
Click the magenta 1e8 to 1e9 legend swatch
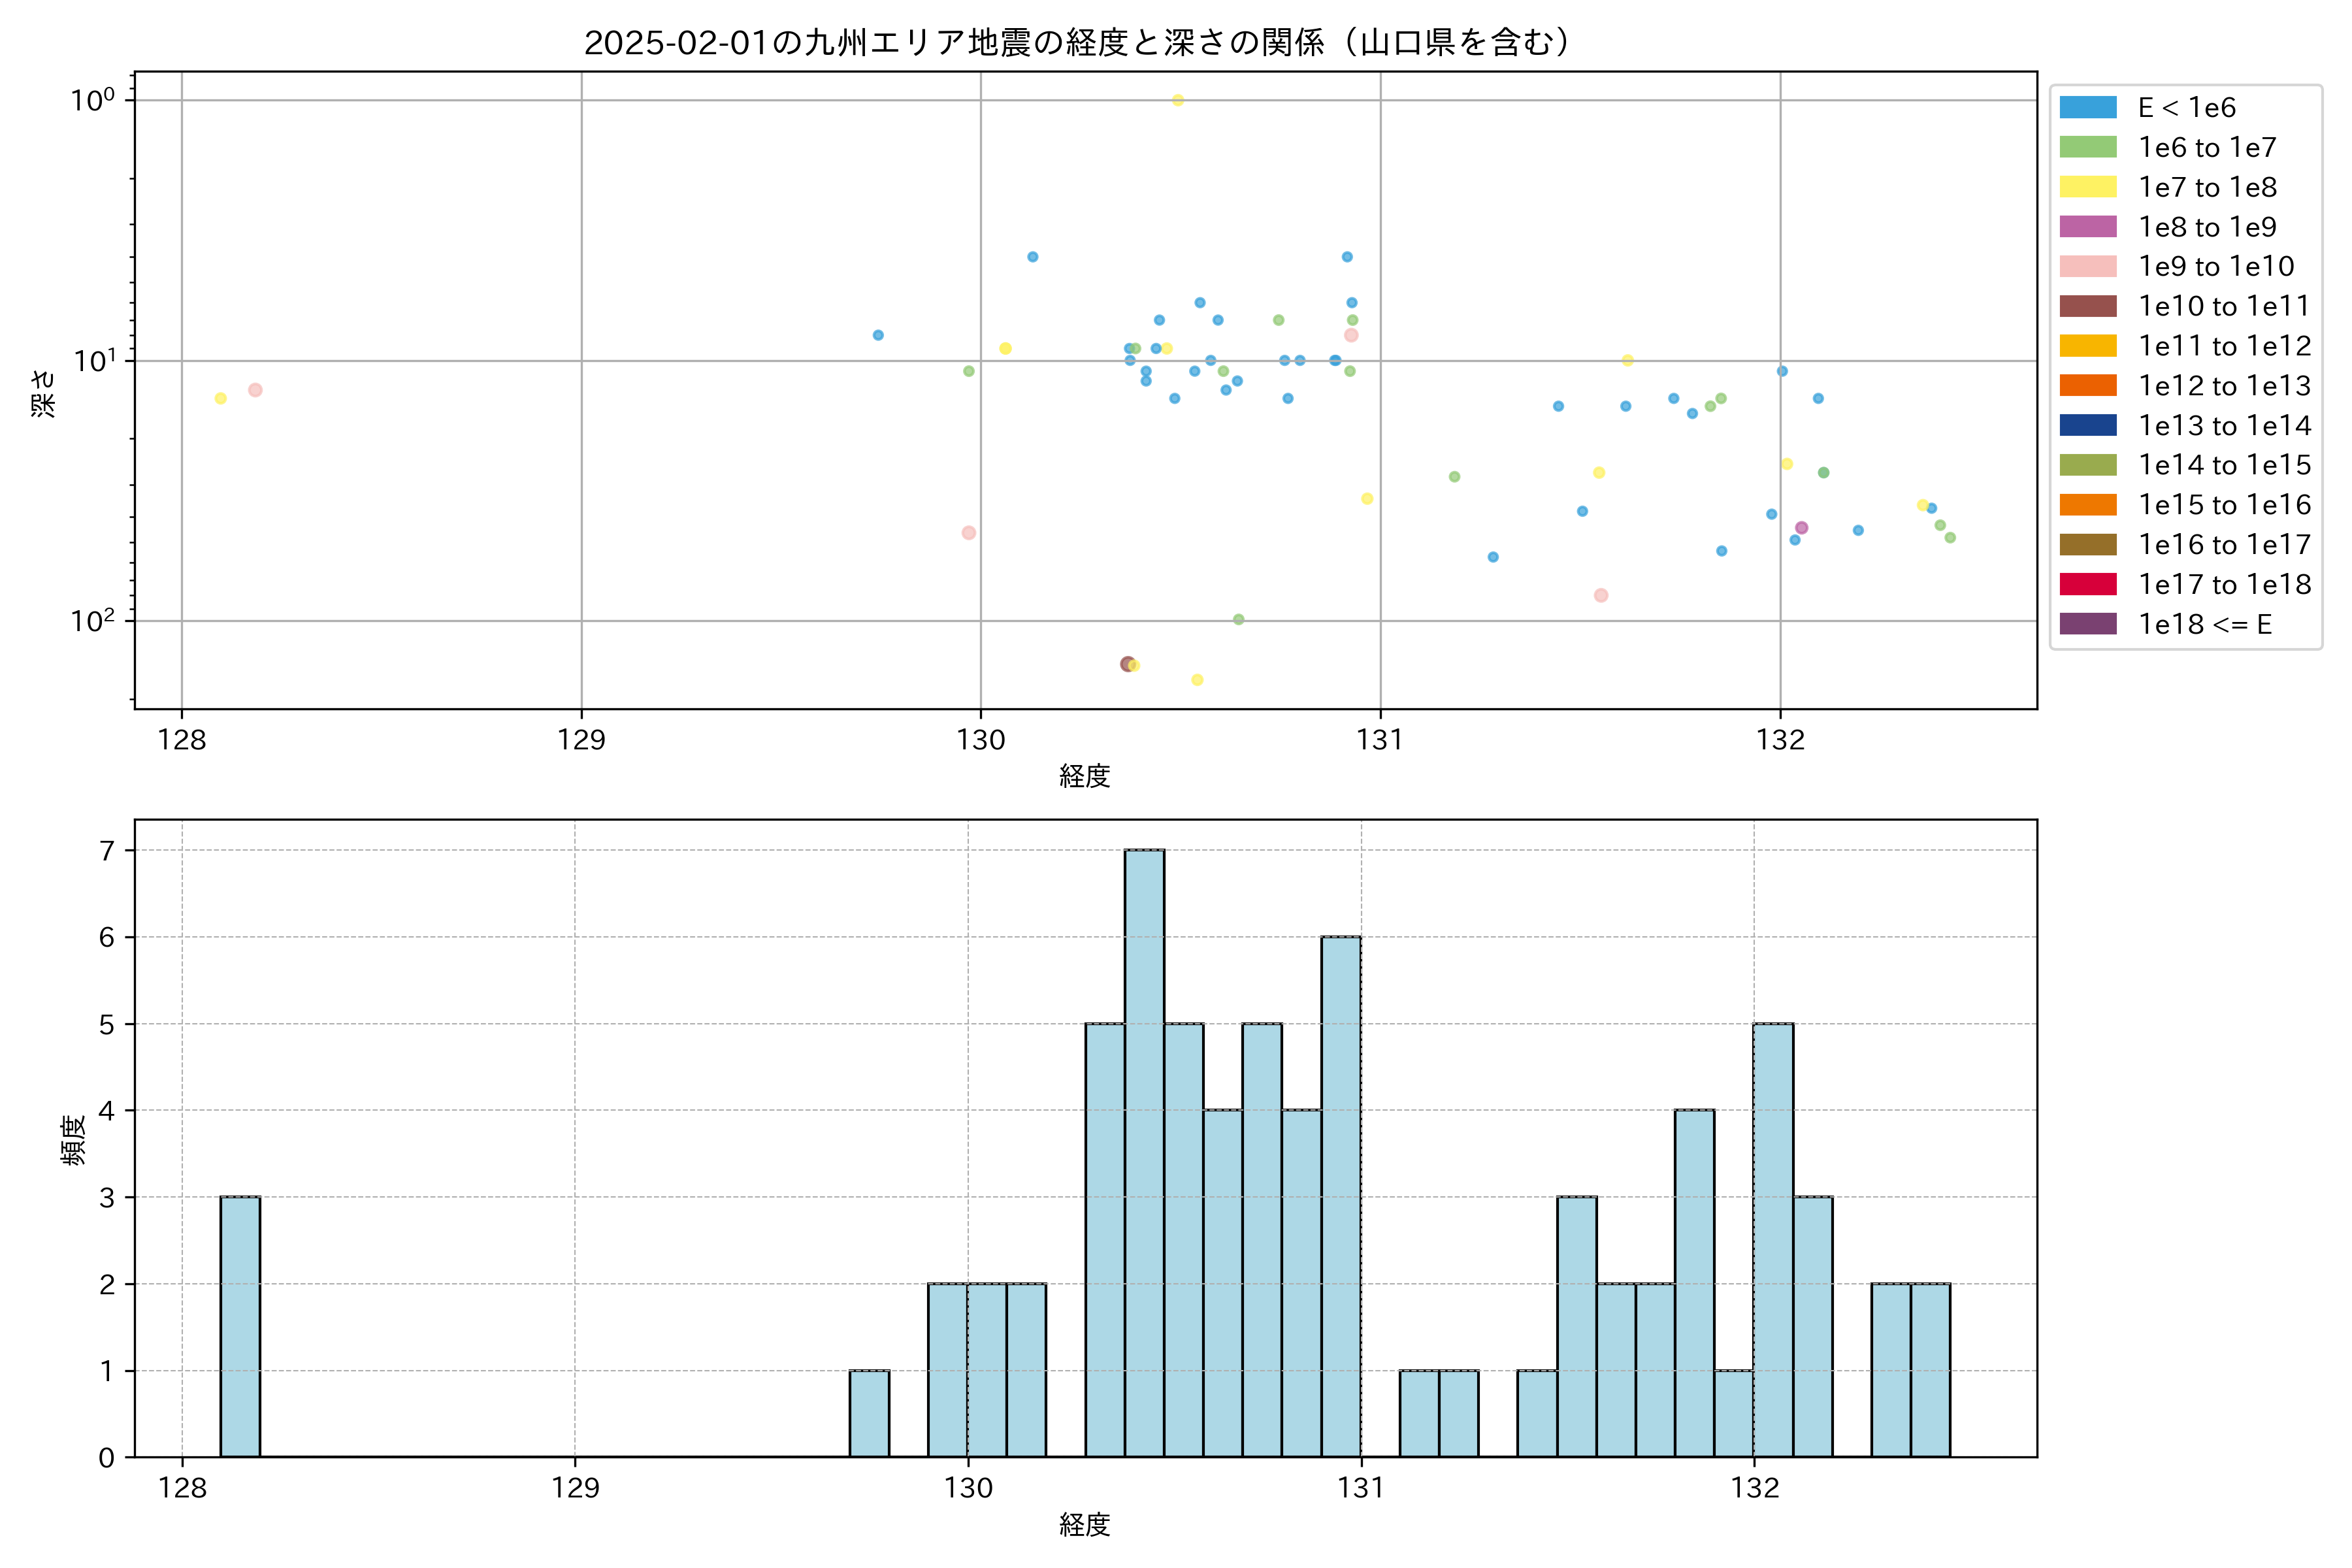click(x=2088, y=227)
